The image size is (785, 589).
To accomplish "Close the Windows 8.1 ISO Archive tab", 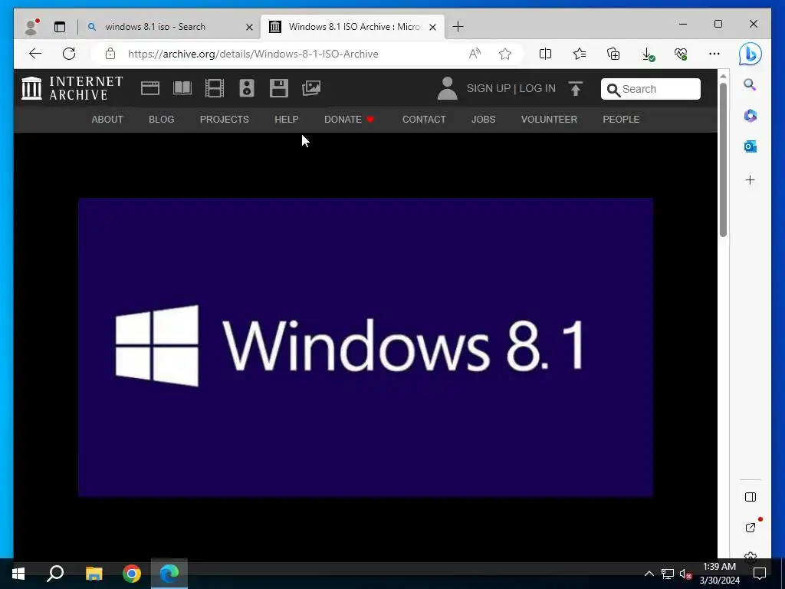I will click(433, 27).
